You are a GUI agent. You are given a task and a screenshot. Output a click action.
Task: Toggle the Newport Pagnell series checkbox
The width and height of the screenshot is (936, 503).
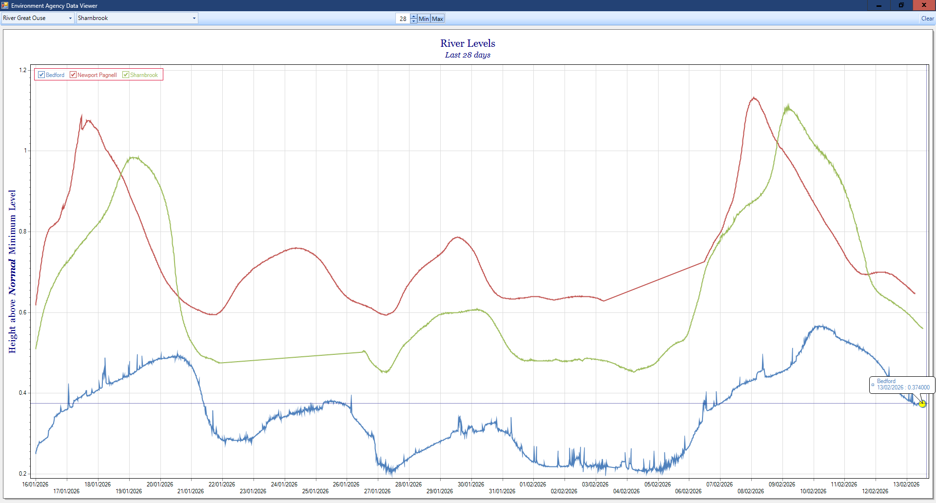(x=73, y=75)
